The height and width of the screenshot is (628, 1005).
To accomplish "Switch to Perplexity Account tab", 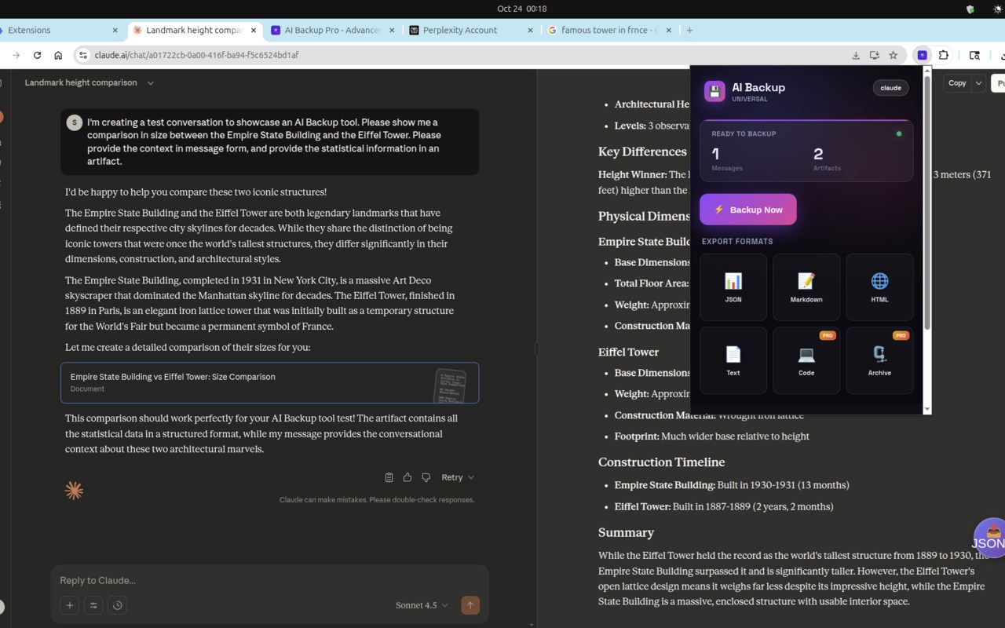I will click(x=471, y=30).
